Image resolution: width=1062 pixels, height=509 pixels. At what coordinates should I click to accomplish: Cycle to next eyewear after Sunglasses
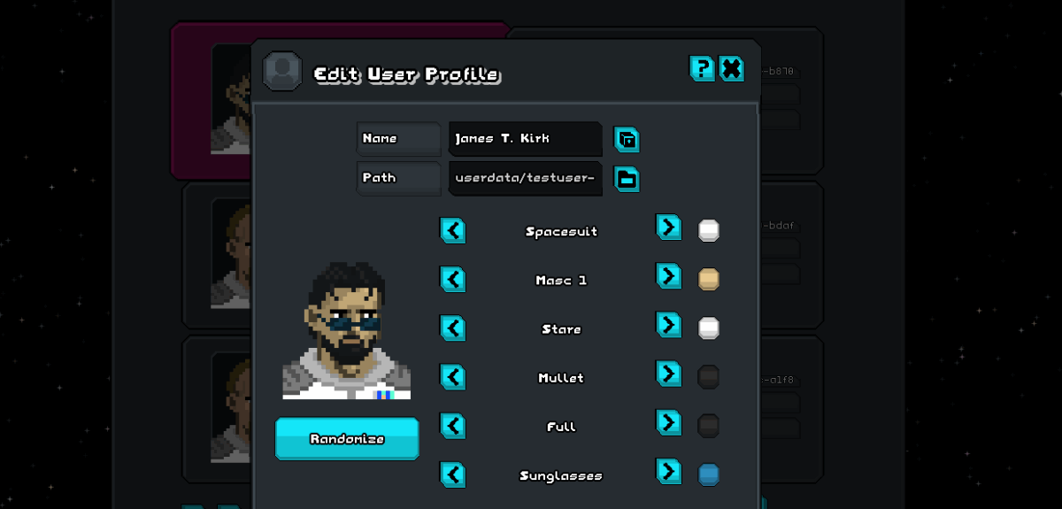pos(668,471)
